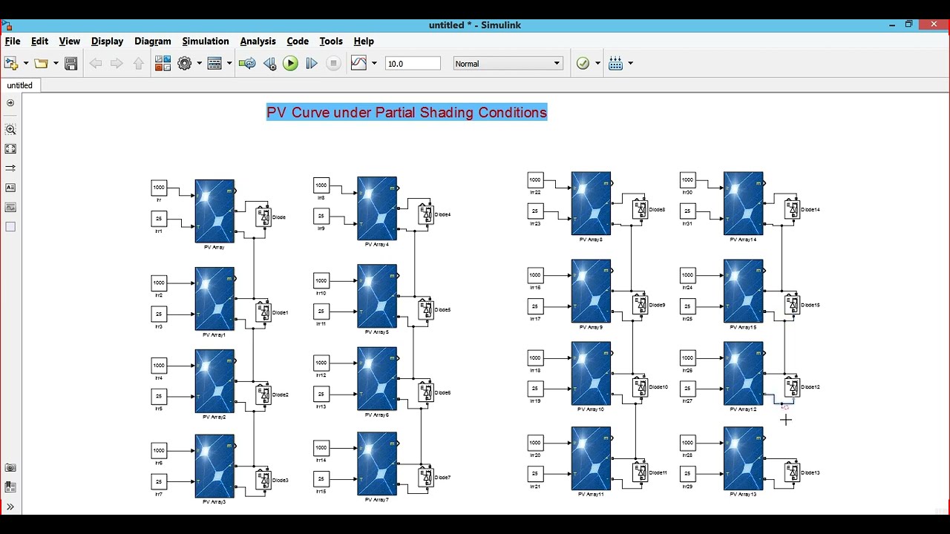Screen dimensions: 950x534
Task: Open Model Configuration Parameters gear icon
Action: [185, 64]
